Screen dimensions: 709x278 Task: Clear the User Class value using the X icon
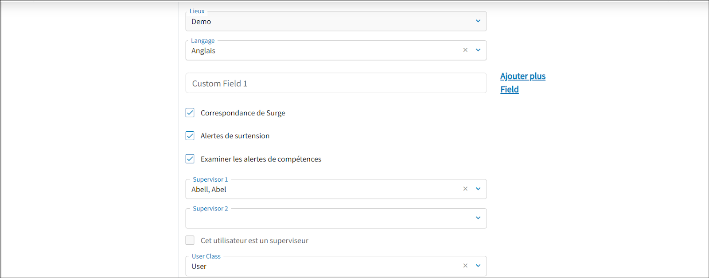465,266
